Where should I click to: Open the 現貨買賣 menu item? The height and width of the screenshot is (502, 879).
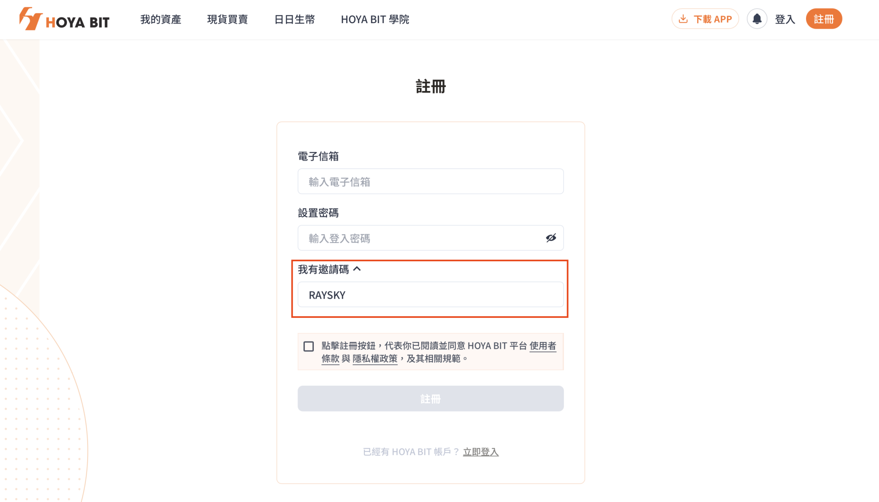click(227, 19)
